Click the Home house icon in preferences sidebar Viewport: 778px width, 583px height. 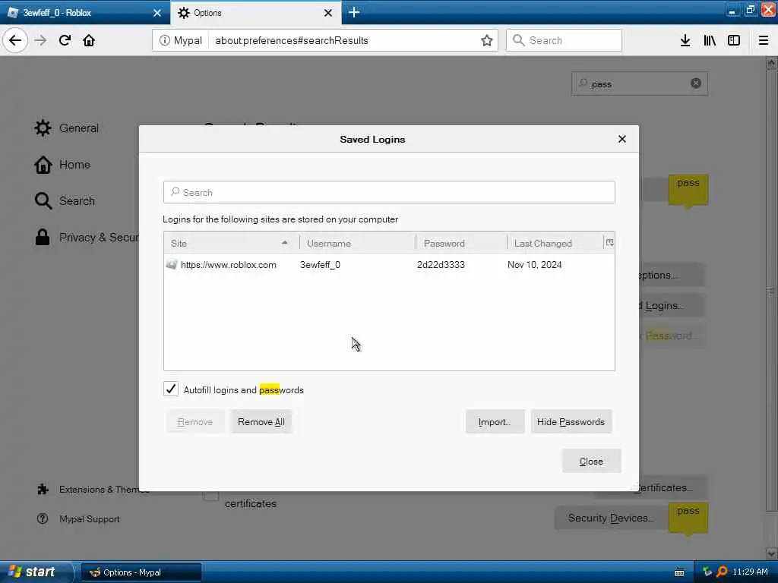[43, 165]
